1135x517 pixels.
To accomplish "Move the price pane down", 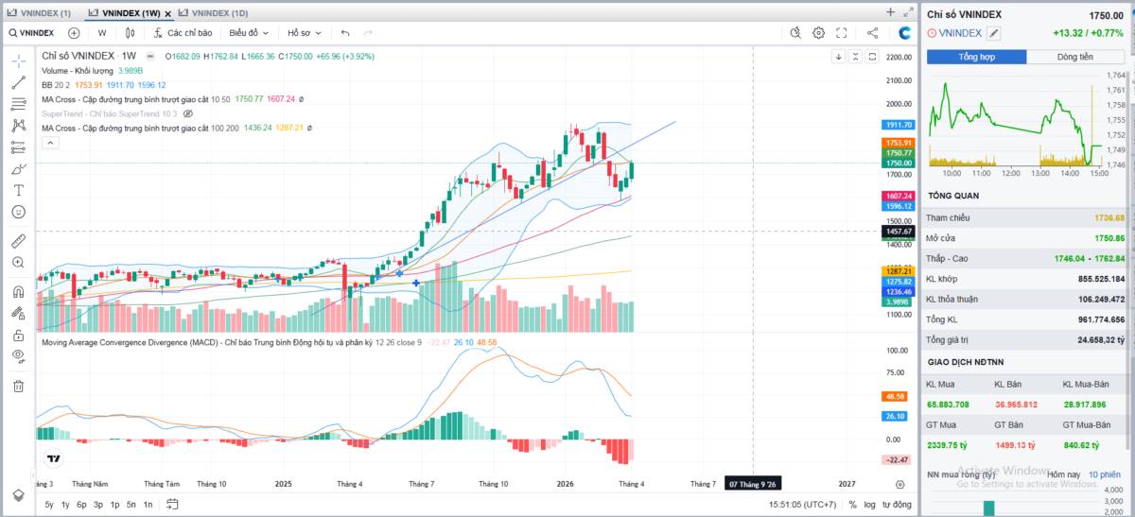I will pos(838,57).
